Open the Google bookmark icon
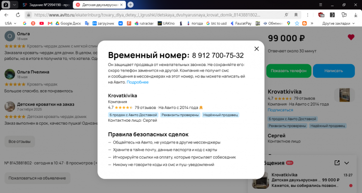The height and width of the screenshot is (193, 362). pyautogui.click(x=25, y=23)
